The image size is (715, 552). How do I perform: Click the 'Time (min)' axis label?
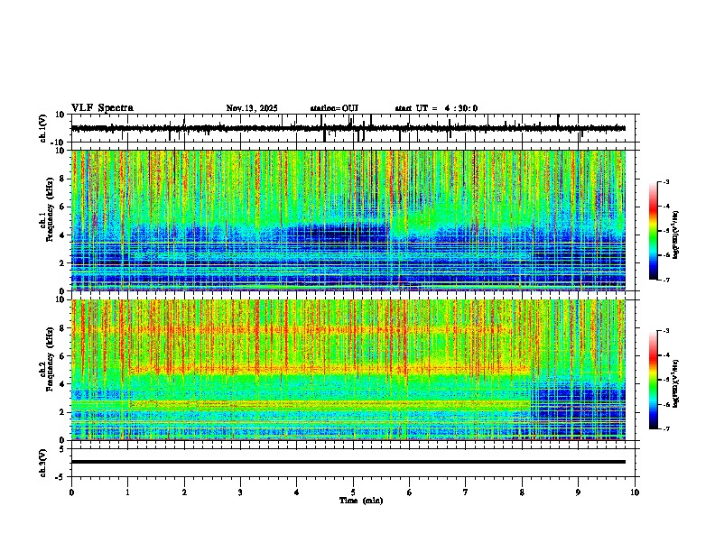pyautogui.click(x=361, y=501)
